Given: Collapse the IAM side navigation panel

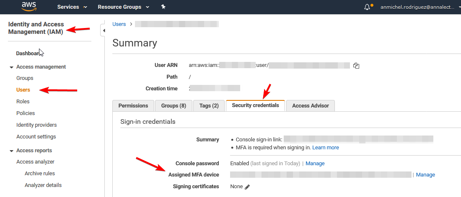Looking at the screenshot, I should tap(103, 31).
